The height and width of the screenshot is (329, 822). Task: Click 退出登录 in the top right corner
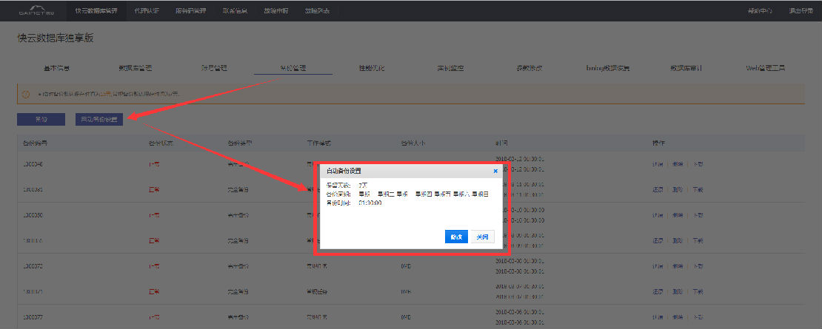point(801,11)
